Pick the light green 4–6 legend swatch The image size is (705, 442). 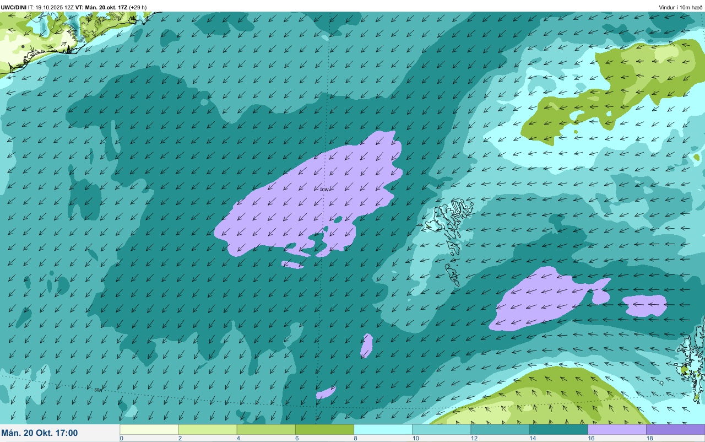[x=266, y=429]
